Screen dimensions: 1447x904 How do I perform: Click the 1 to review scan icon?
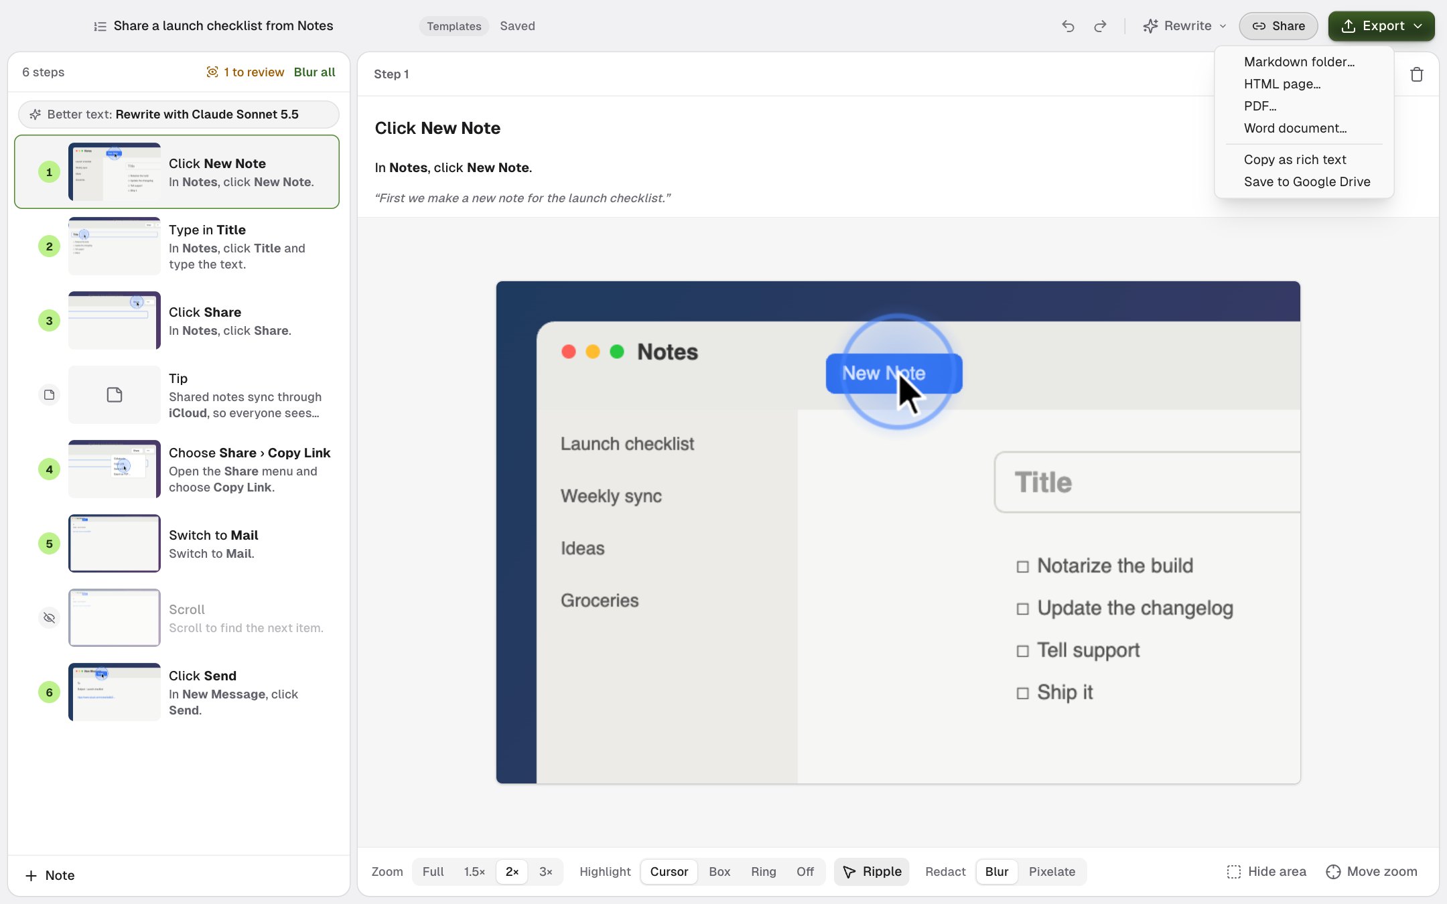coord(212,72)
